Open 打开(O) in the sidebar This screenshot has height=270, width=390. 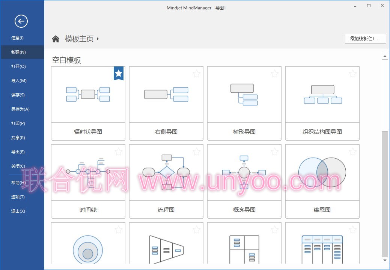[22, 66]
